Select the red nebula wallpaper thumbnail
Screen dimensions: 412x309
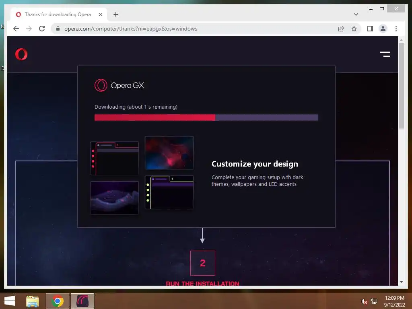tap(169, 152)
